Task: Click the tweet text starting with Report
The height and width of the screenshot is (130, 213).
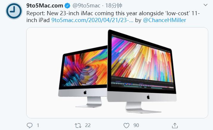Action: pyautogui.click(x=113, y=17)
